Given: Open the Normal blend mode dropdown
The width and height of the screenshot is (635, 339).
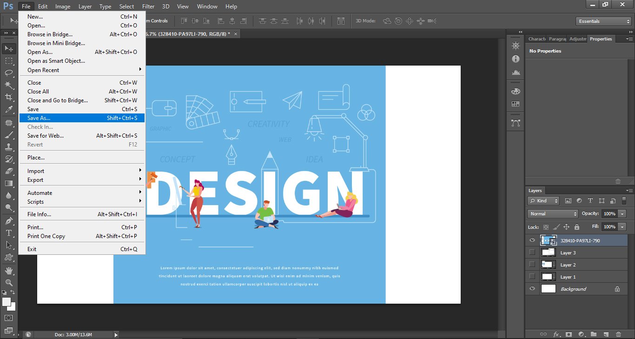Looking at the screenshot, I should pyautogui.click(x=552, y=213).
